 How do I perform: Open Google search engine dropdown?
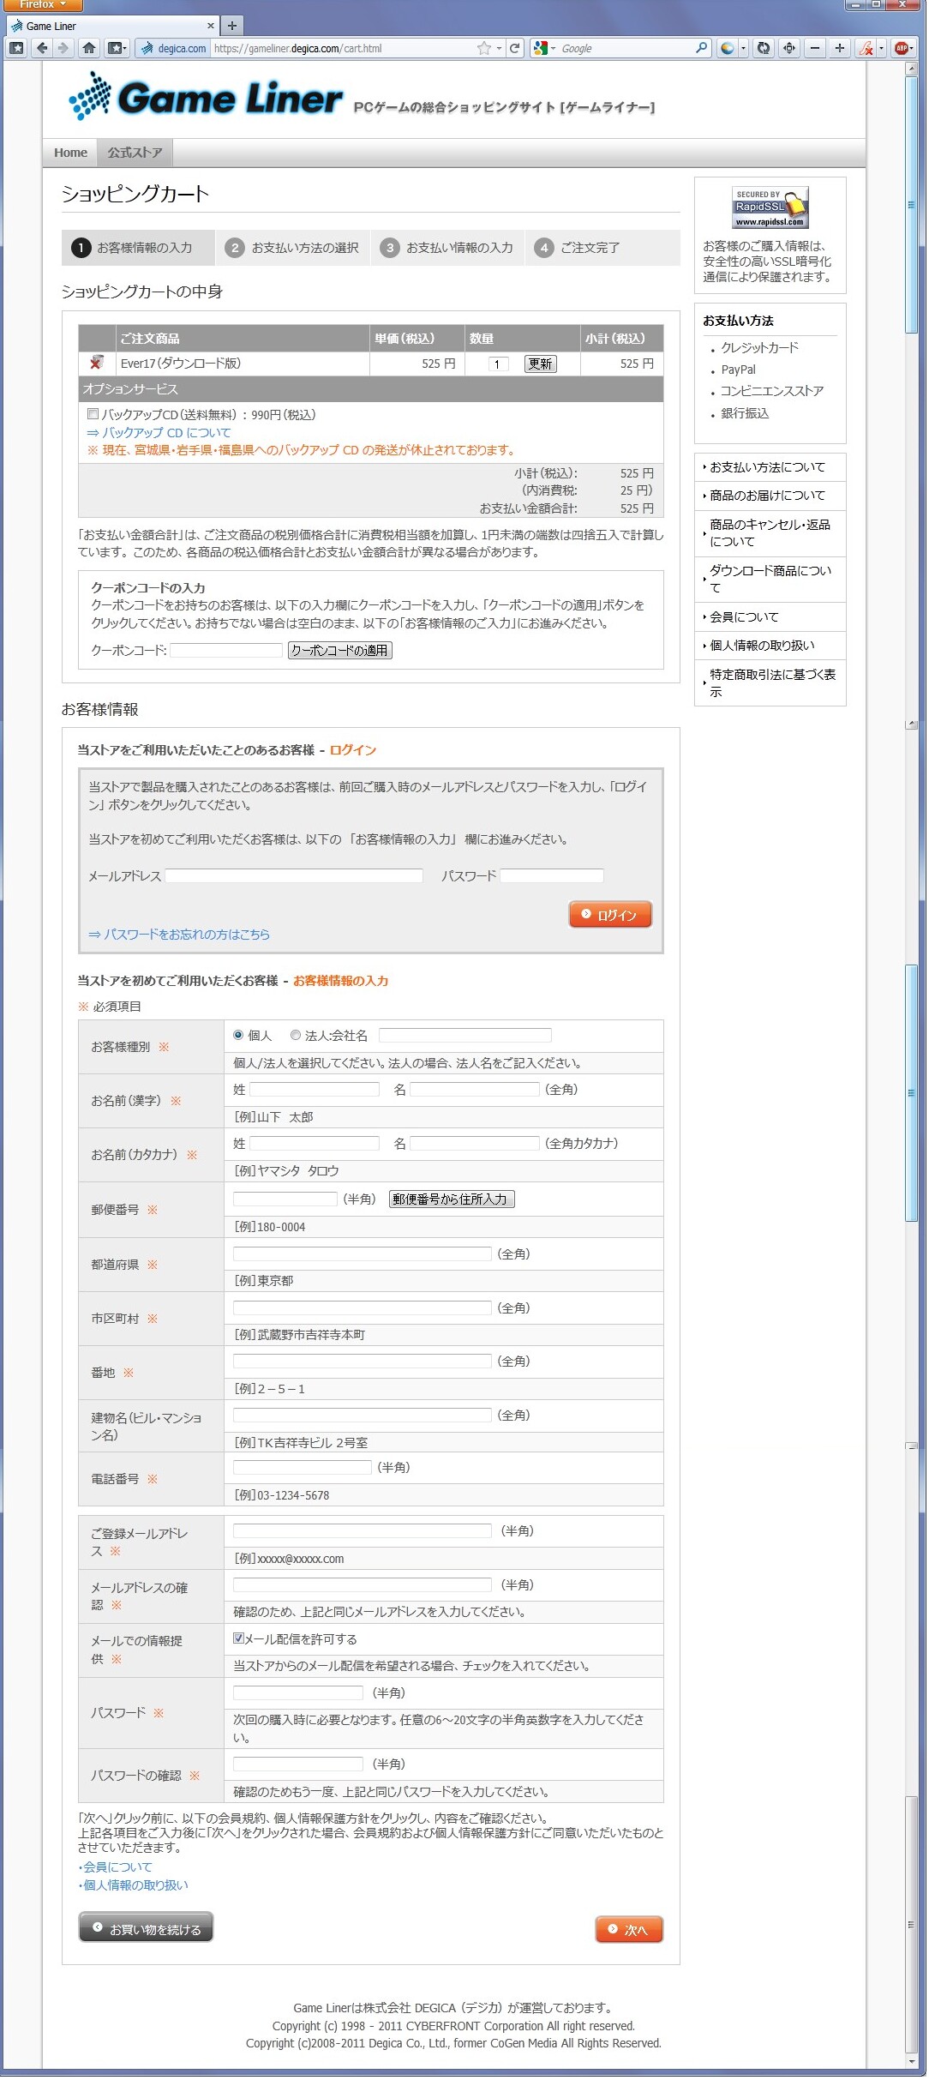tap(543, 48)
